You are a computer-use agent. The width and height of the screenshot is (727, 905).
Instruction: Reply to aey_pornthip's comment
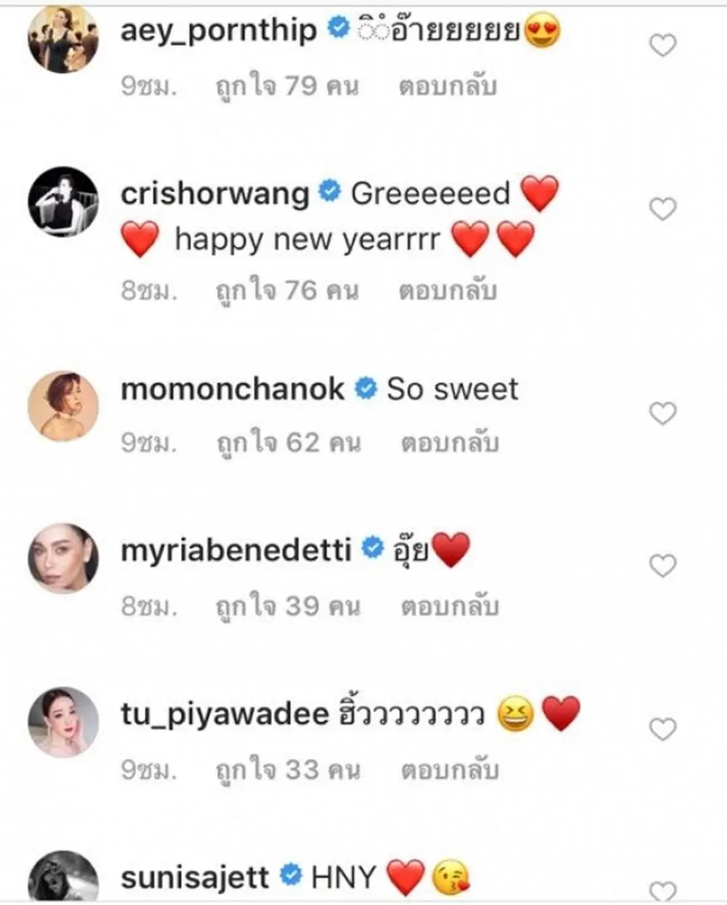pos(447,87)
